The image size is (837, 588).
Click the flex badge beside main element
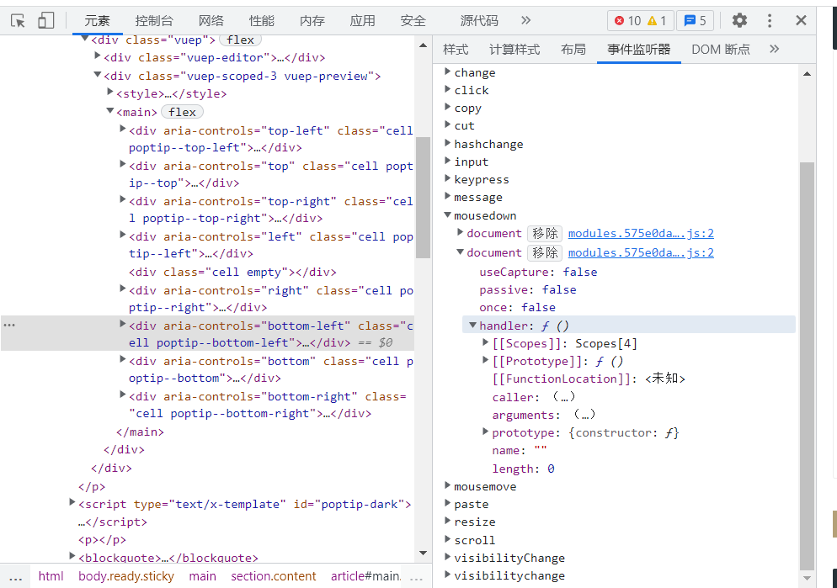click(x=182, y=112)
